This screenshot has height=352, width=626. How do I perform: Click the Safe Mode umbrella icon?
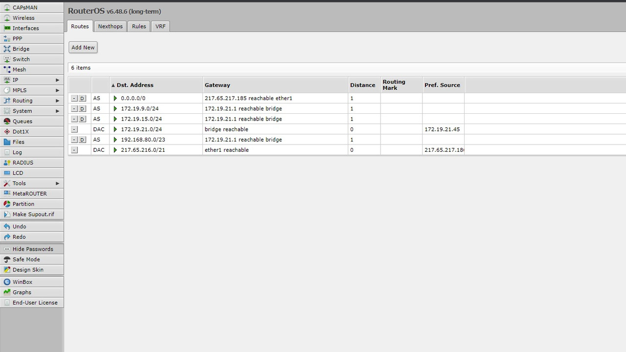click(x=7, y=260)
